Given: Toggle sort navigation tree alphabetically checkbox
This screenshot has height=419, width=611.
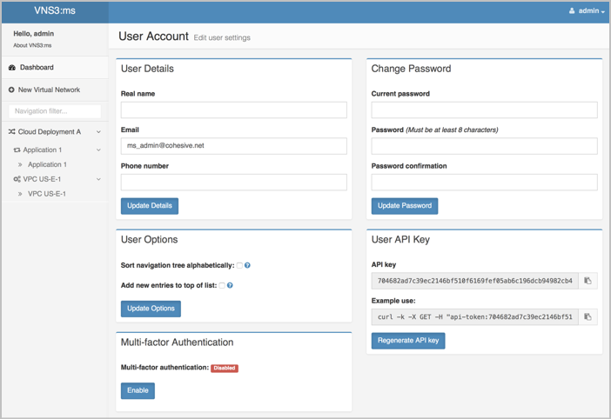Looking at the screenshot, I should 239,265.
